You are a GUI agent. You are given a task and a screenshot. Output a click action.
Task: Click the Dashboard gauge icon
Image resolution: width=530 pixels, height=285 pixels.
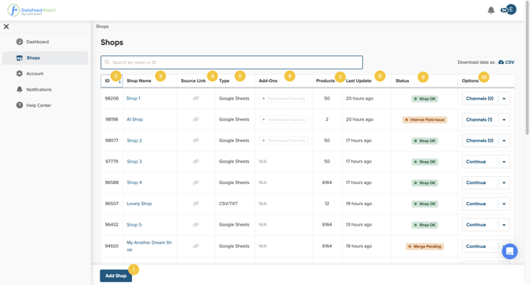coord(20,42)
